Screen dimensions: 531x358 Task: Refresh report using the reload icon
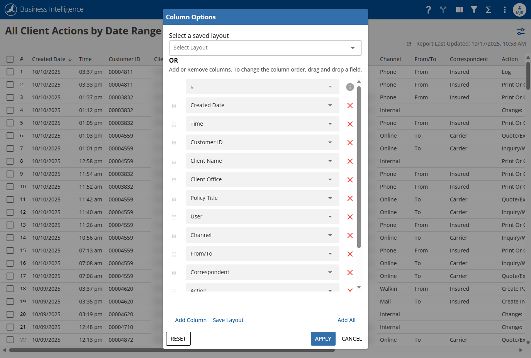pyautogui.click(x=409, y=44)
